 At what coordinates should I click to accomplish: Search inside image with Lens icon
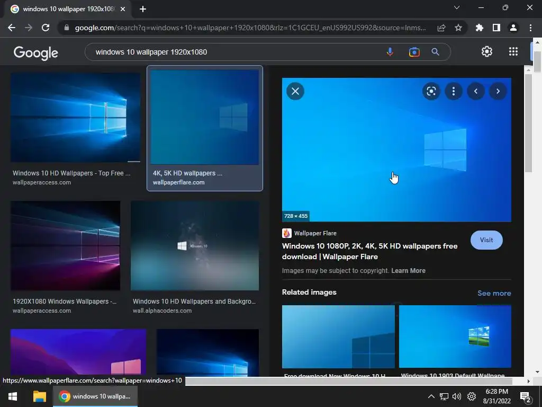coord(431,91)
